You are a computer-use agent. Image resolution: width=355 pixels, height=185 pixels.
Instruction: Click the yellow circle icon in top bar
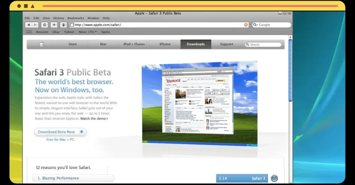[19, 6]
